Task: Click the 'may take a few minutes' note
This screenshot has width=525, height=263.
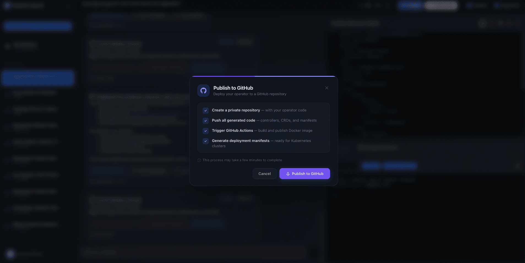Action: [242, 160]
